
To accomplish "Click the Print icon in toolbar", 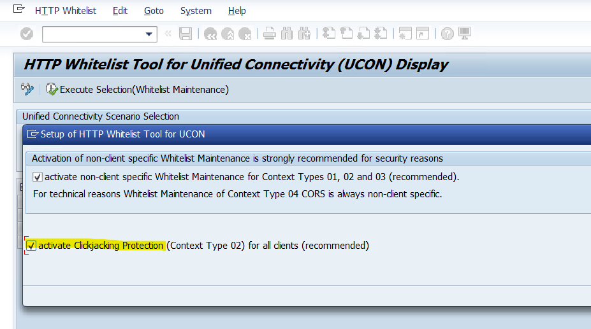I will point(270,34).
